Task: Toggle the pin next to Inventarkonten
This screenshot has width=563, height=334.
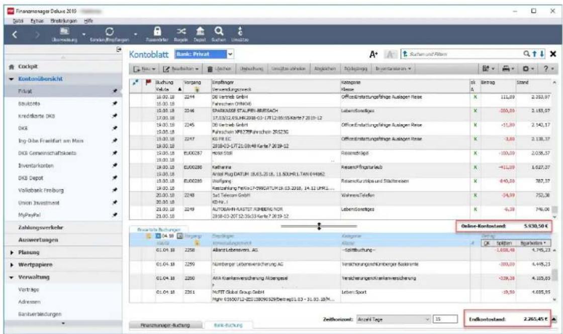Action: pos(115,165)
